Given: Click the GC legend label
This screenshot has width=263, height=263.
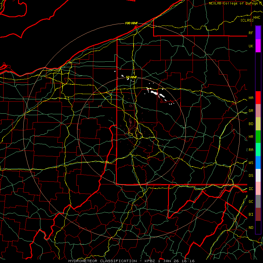Looking at the screenshot, I should tap(251, 202).
